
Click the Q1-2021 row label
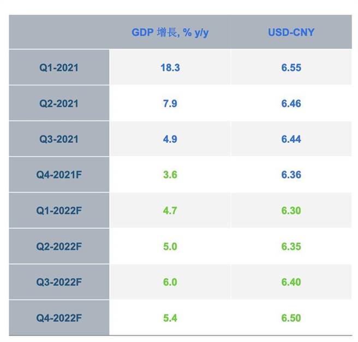[x=58, y=68]
